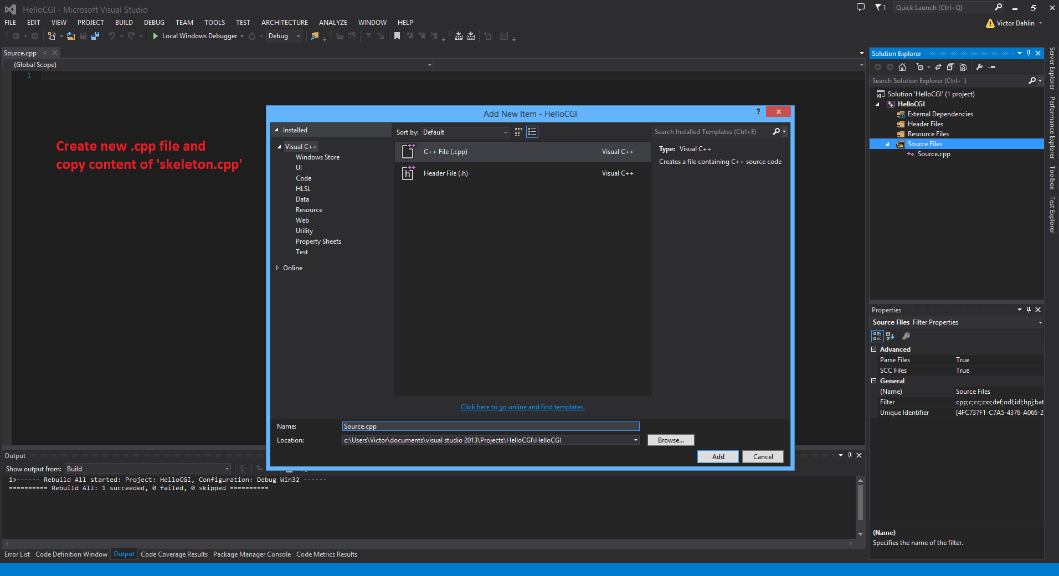Collapse the Advanced property category

click(874, 349)
